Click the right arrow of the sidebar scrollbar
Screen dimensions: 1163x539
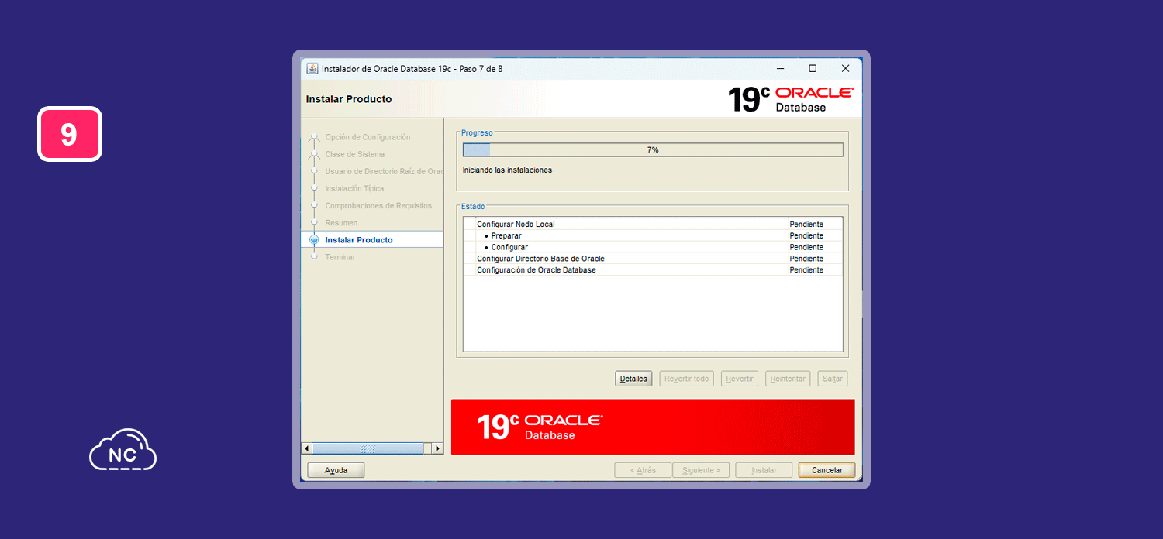click(438, 448)
